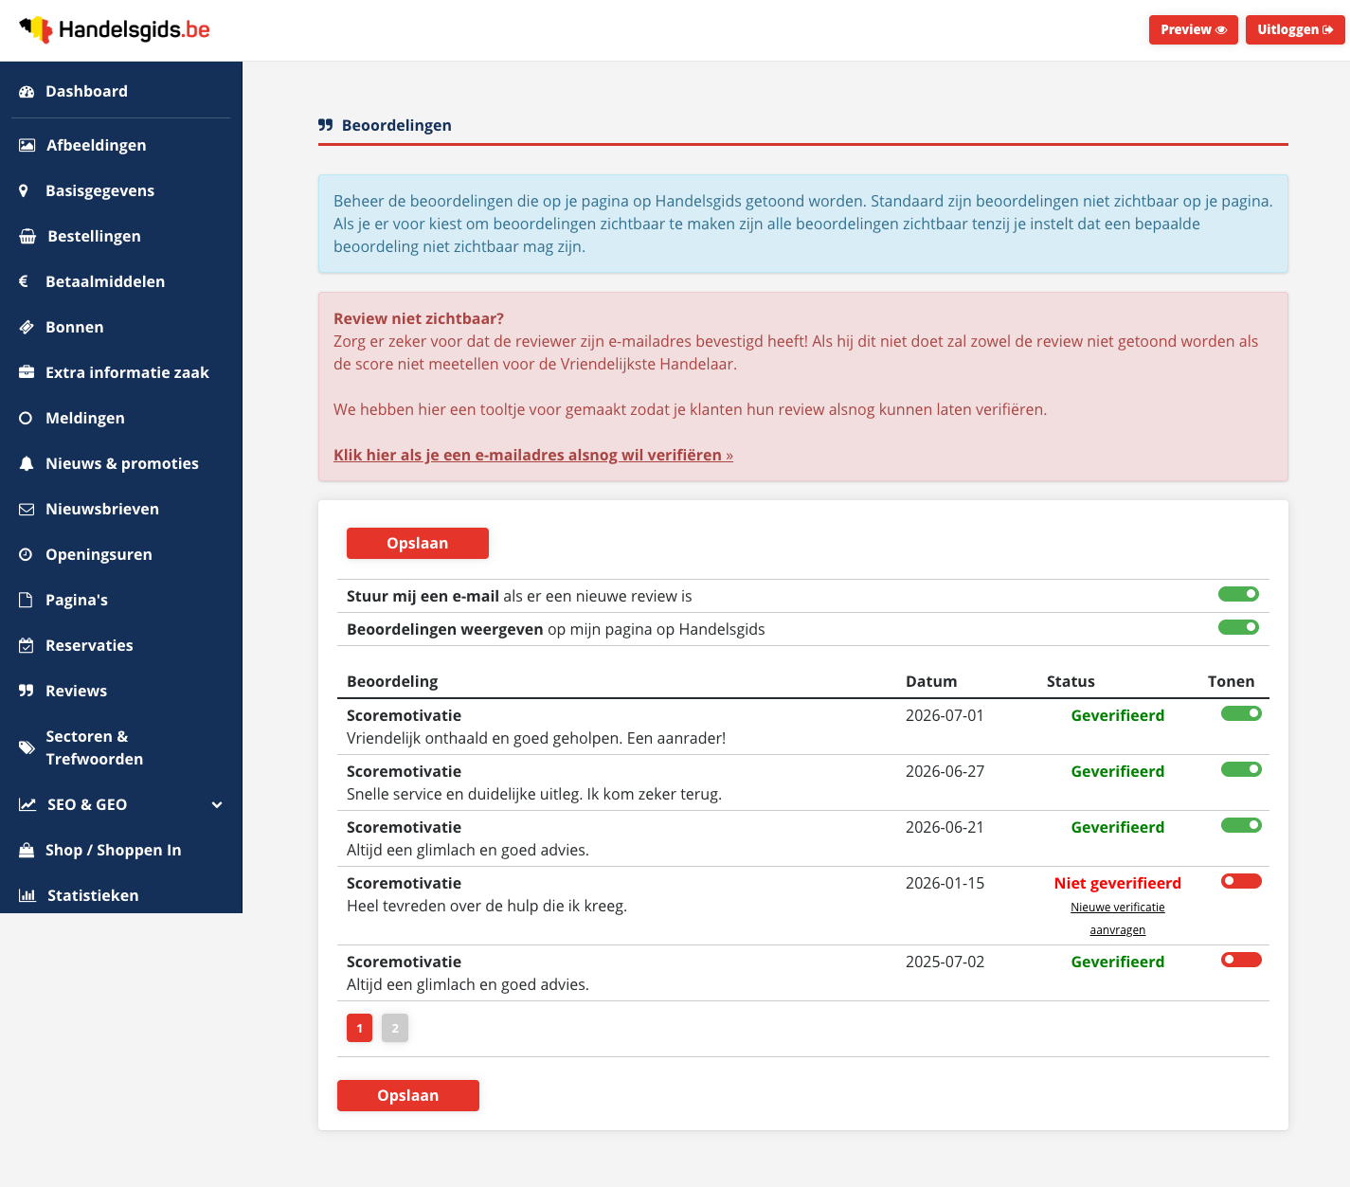Click the bar chart icon for Statistieken
The image size is (1350, 1187).
click(x=27, y=896)
